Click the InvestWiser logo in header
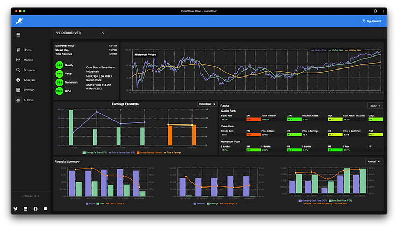 19,21
